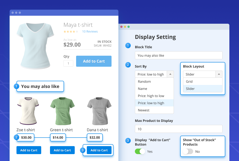Image resolution: width=239 pixels, height=161 pixels.
Task: Click numbered badge 2 next to Sort By
Action: pos(128,65)
